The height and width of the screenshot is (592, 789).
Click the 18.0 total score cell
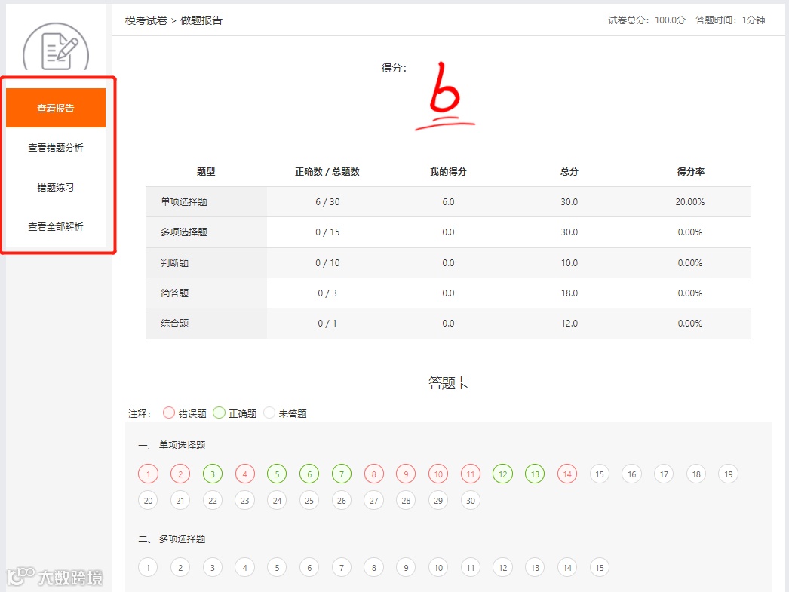tap(569, 293)
